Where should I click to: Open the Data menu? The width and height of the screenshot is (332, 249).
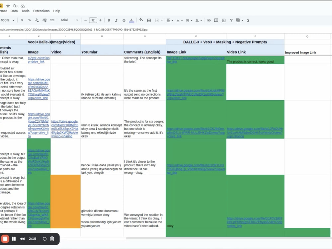(14, 11)
